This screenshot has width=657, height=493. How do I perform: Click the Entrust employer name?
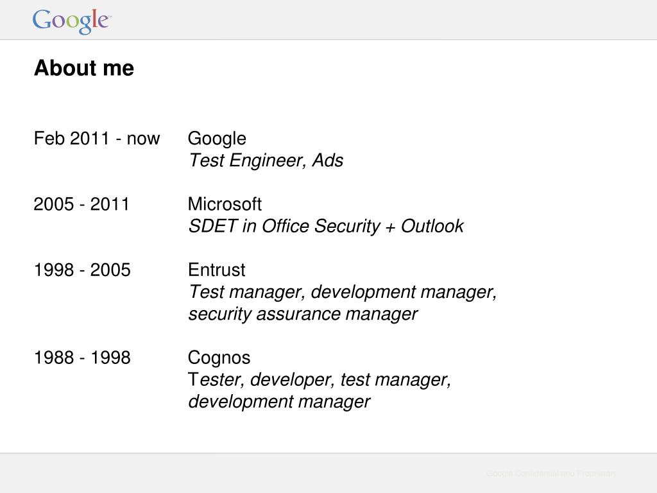pos(216,270)
